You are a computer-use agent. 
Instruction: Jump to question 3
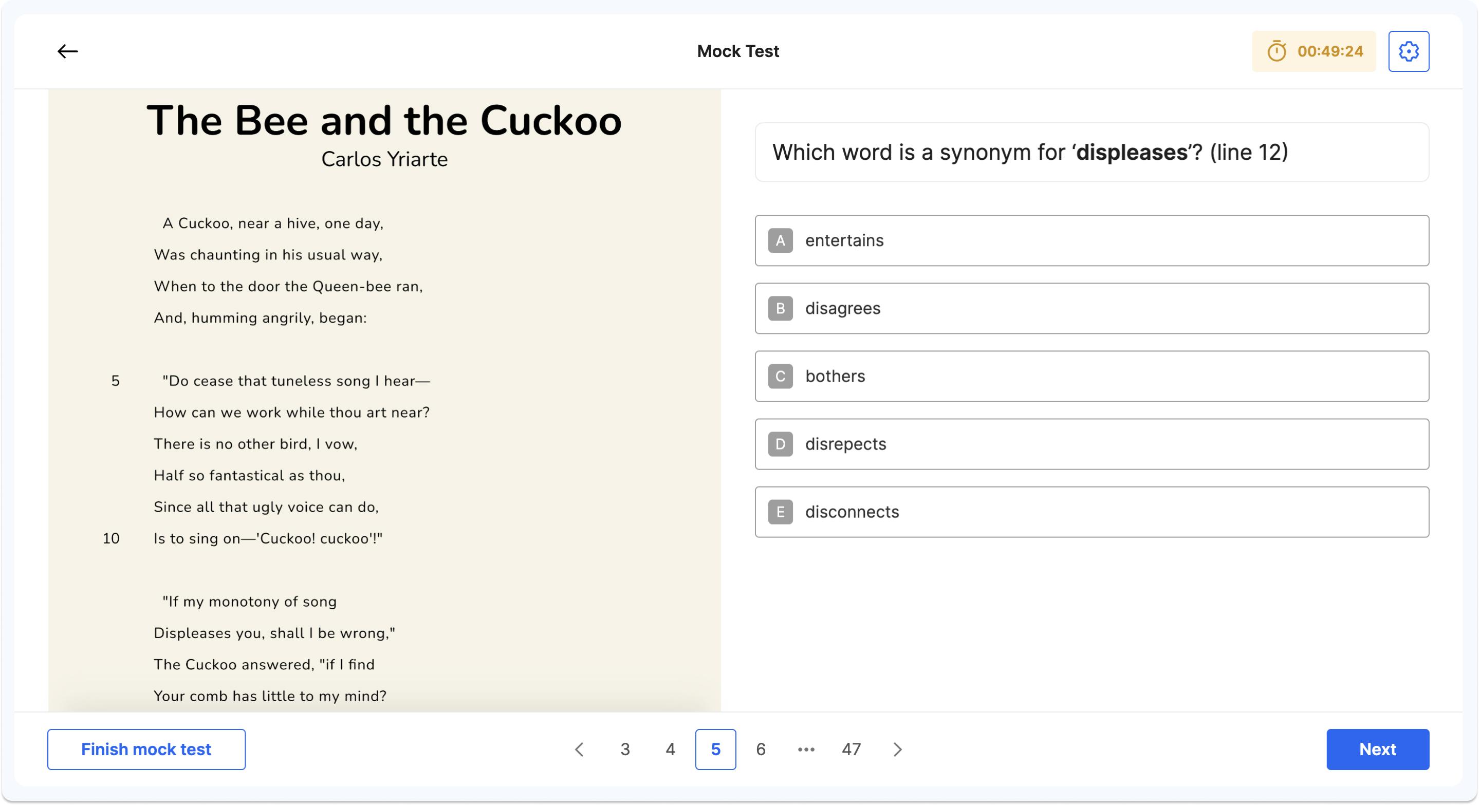625,750
